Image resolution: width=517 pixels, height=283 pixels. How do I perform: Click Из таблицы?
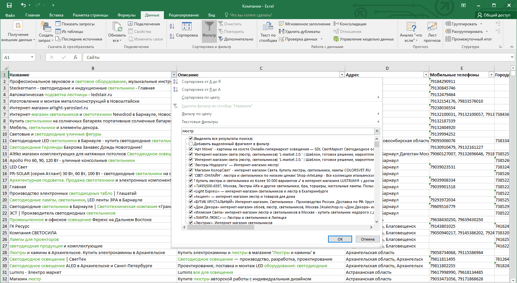point(69,32)
